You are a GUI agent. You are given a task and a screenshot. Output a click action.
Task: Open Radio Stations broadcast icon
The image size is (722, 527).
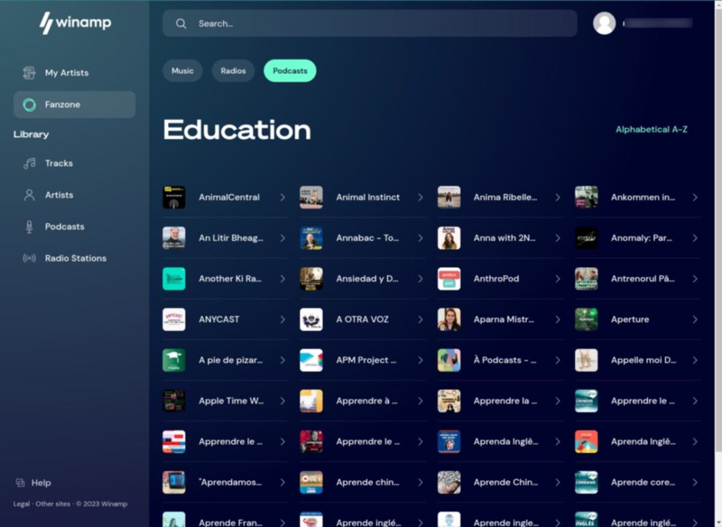click(29, 258)
